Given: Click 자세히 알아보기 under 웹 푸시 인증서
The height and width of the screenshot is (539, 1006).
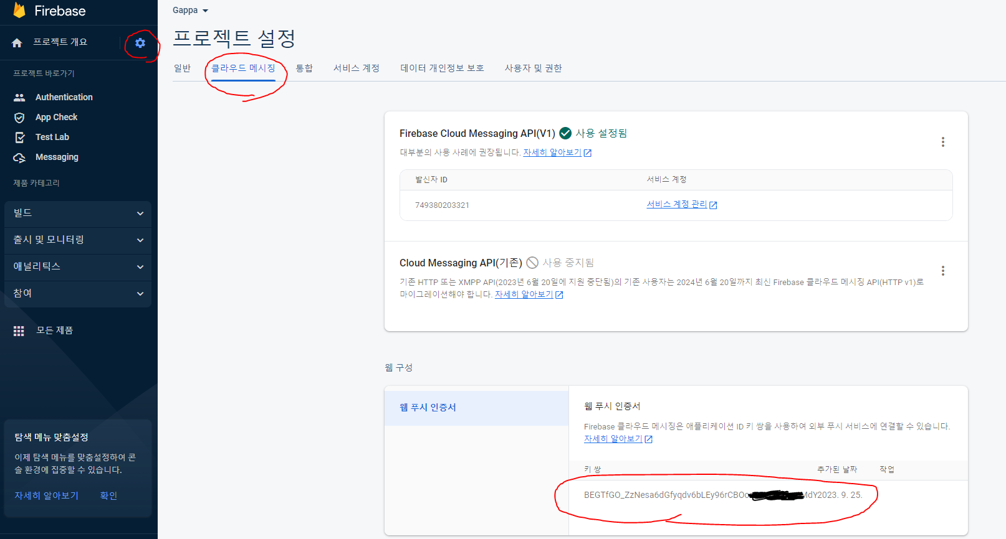Looking at the screenshot, I should pos(613,439).
